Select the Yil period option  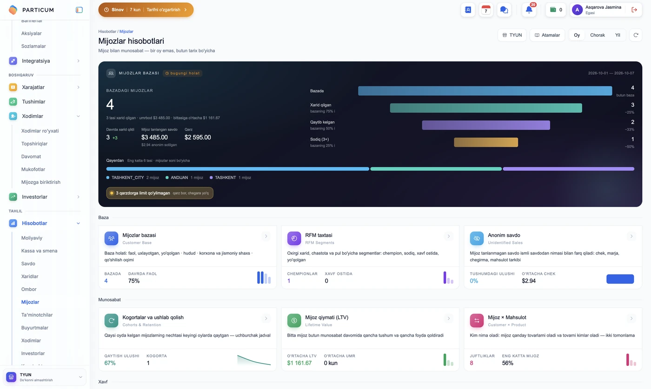coord(618,35)
